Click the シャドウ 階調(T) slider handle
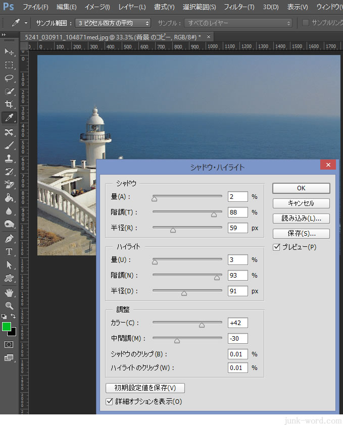343x425 pixels. [214, 215]
